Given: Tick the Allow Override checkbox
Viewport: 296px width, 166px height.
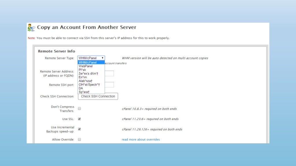Looking at the screenshot, I should tap(79, 139).
